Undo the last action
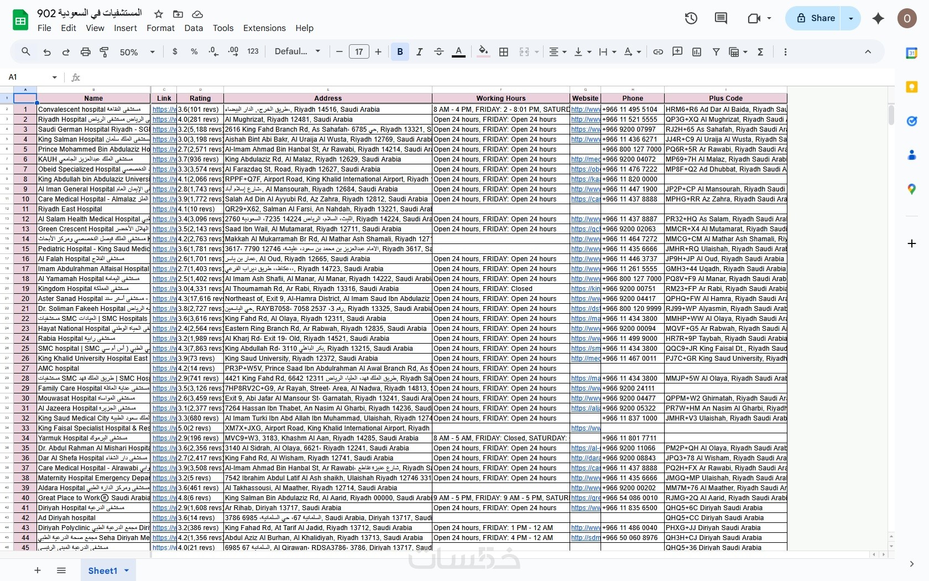Viewport: 929px width, 581px height. [47, 51]
